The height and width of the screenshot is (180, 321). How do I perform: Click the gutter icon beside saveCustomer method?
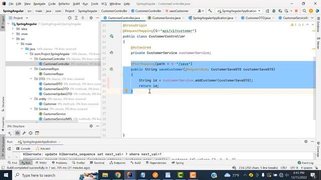point(111,69)
